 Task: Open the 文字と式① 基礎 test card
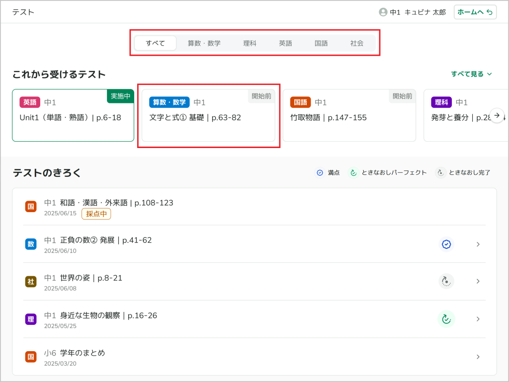click(208, 115)
